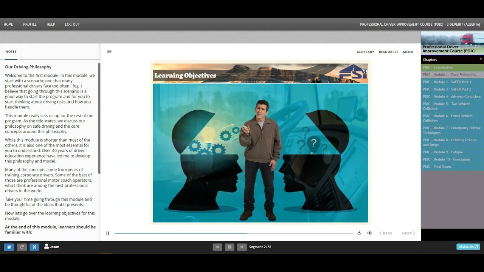Click the home icon in bottom bar
This screenshot has height=272, width=484.
(x=9, y=247)
